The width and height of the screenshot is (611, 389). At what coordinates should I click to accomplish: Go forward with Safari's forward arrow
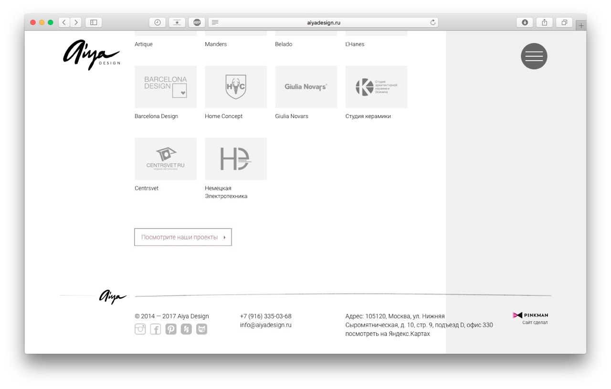coord(76,22)
